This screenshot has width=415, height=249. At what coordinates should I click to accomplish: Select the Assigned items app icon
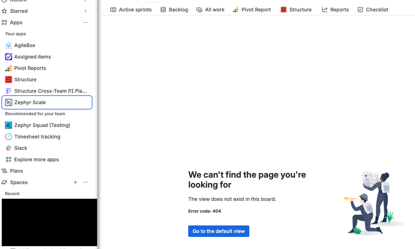click(x=9, y=56)
